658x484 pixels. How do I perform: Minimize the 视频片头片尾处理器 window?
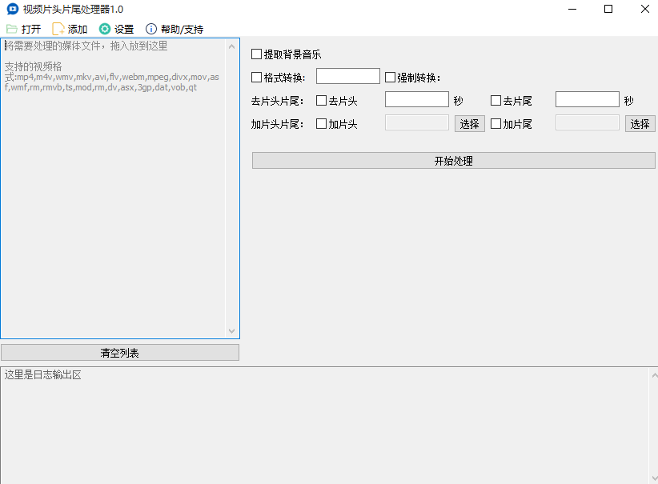tap(572, 9)
